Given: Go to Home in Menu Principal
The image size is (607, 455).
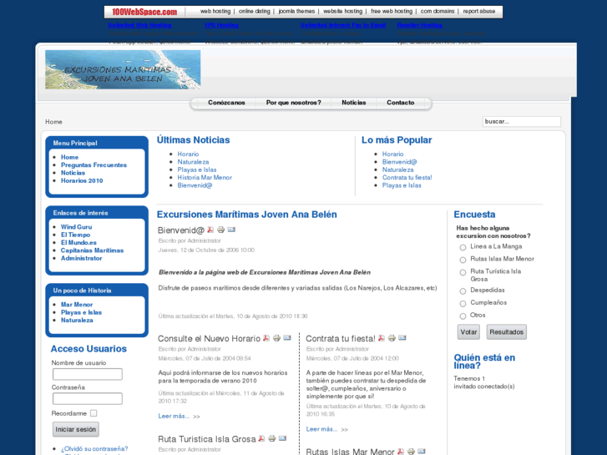Looking at the screenshot, I should coord(69,157).
